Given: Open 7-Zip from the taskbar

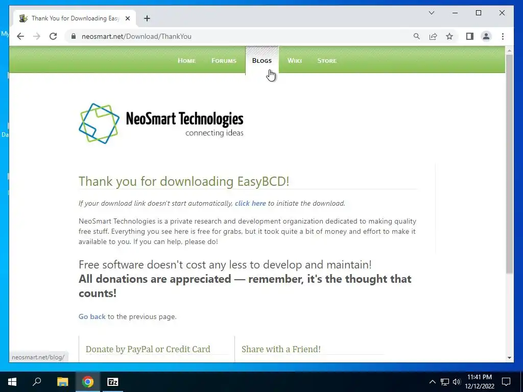Looking at the screenshot, I should click(113, 382).
